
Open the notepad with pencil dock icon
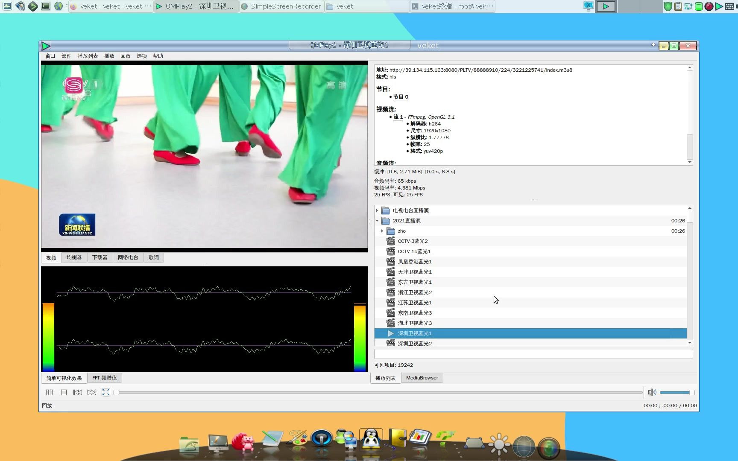click(x=272, y=439)
